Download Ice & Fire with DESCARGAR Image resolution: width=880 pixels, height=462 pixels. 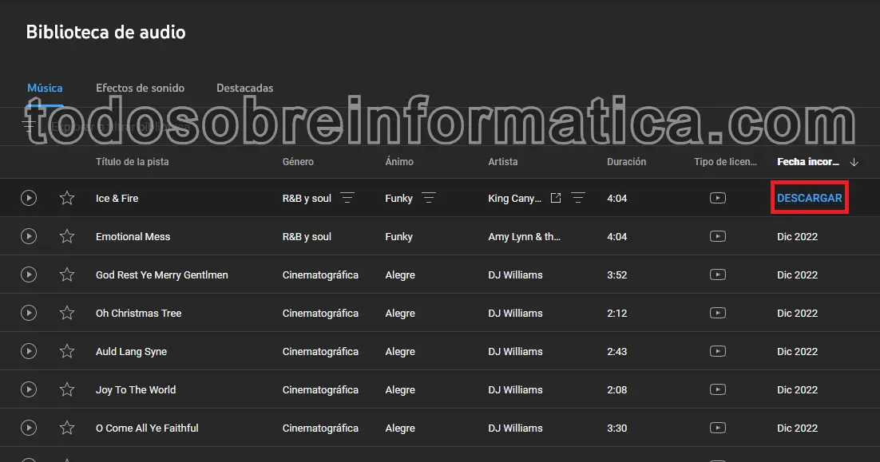809,198
